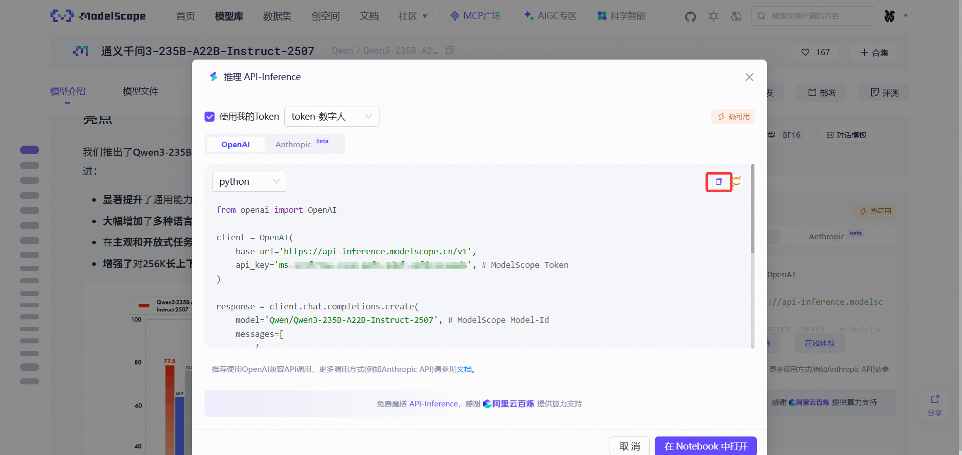Screen dimensions: 962x455
Task: Switch to 模型介绍 tab
Action: 68,92
